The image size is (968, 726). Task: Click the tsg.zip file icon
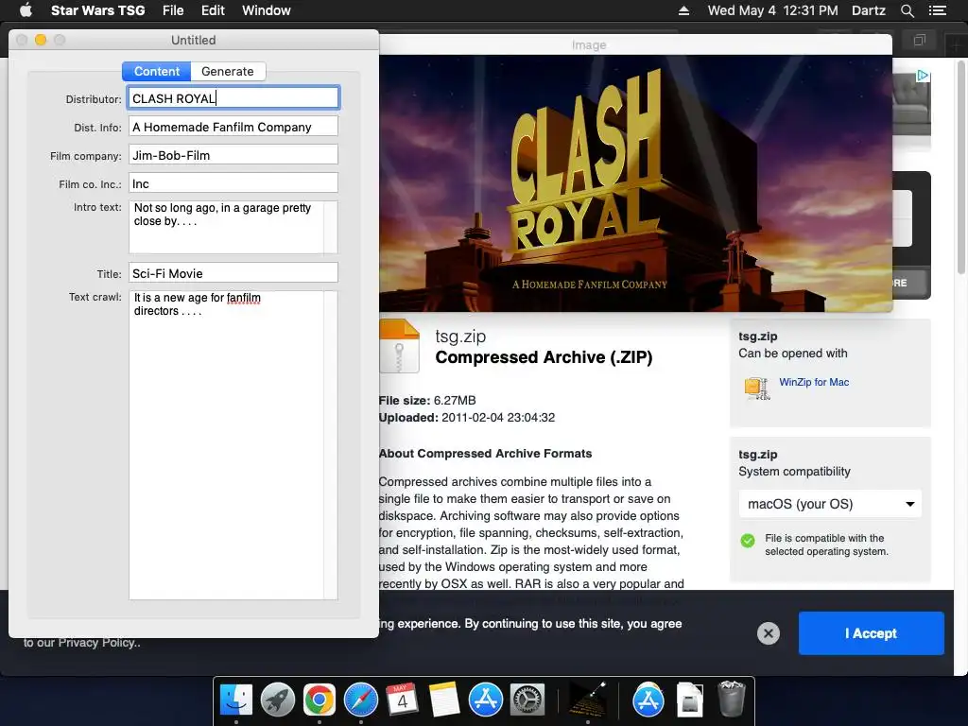(x=400, y=346)
